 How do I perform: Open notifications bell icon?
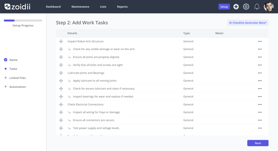(257, 7)
